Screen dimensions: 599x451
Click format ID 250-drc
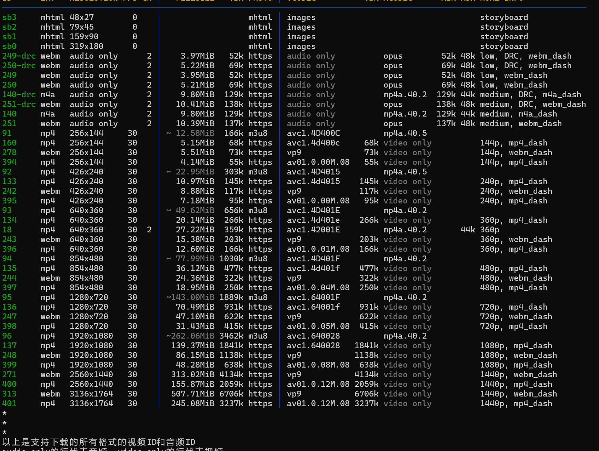tap(19, 66)
